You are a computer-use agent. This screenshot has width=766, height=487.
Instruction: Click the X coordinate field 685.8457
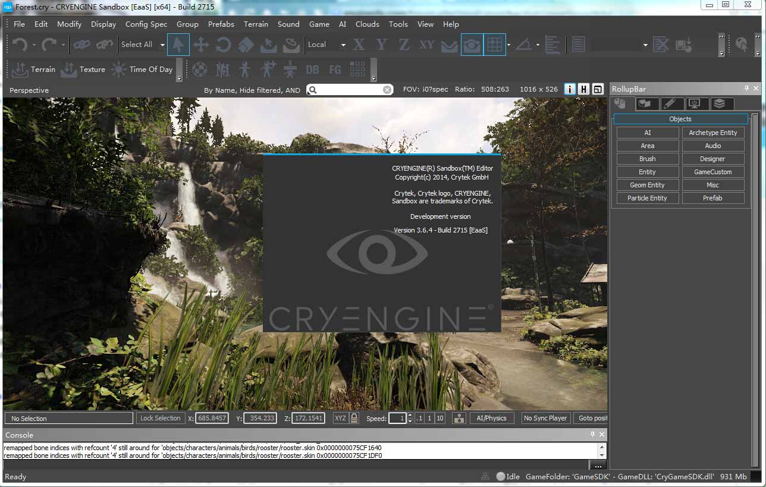212,418
